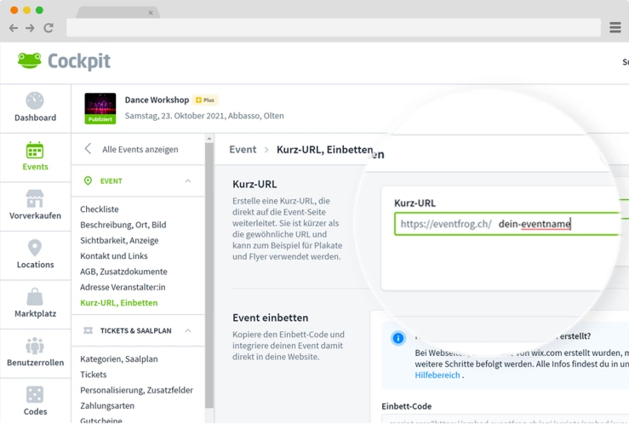The image size is (629, 424).
Task: Go to Locations pin icon
Action: [x=35, y=248]
